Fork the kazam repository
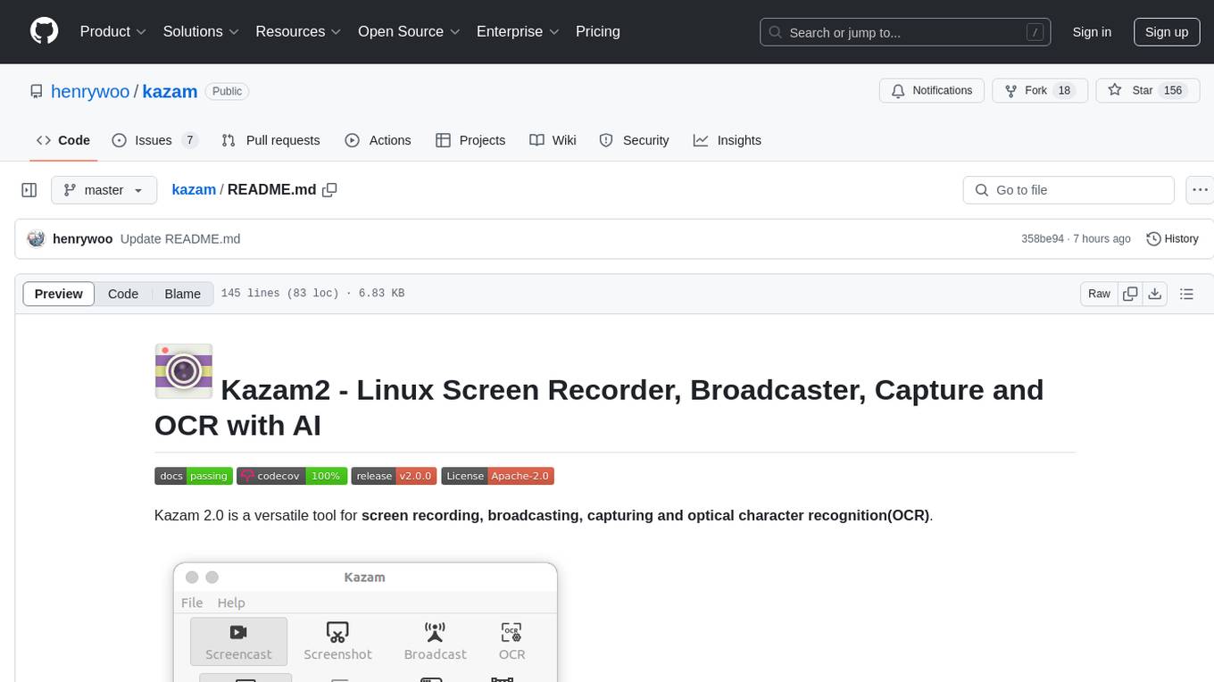This screenshot has width=1214, height=682. [x=1040, y=91]
